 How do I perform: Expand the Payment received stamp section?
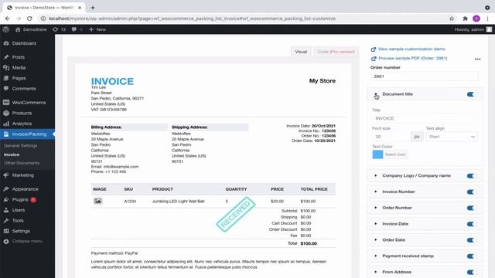[x=376, y=256]
